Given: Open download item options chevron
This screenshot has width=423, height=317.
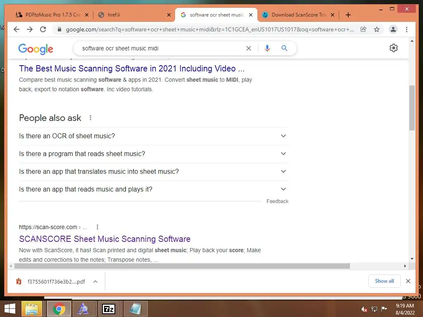Looking at the screenshot, I should click(95, 282).
